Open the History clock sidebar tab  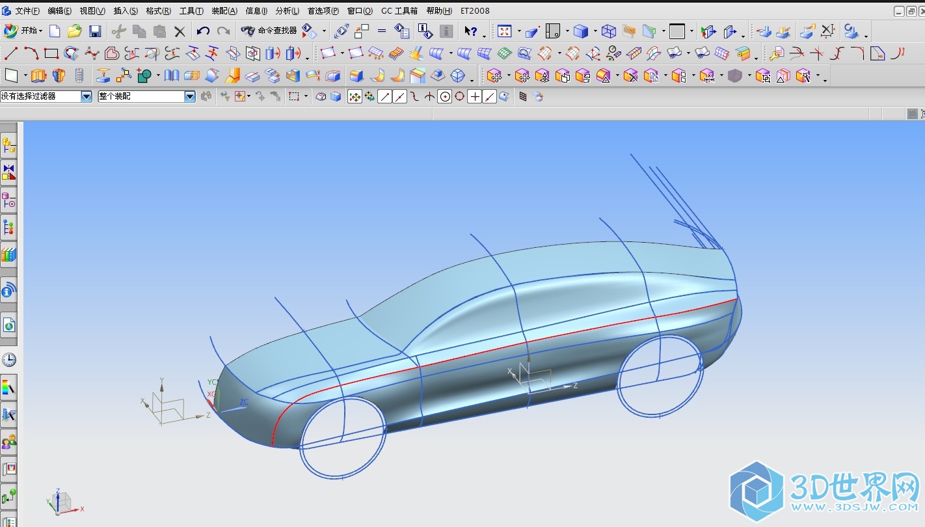pos(8,360)
